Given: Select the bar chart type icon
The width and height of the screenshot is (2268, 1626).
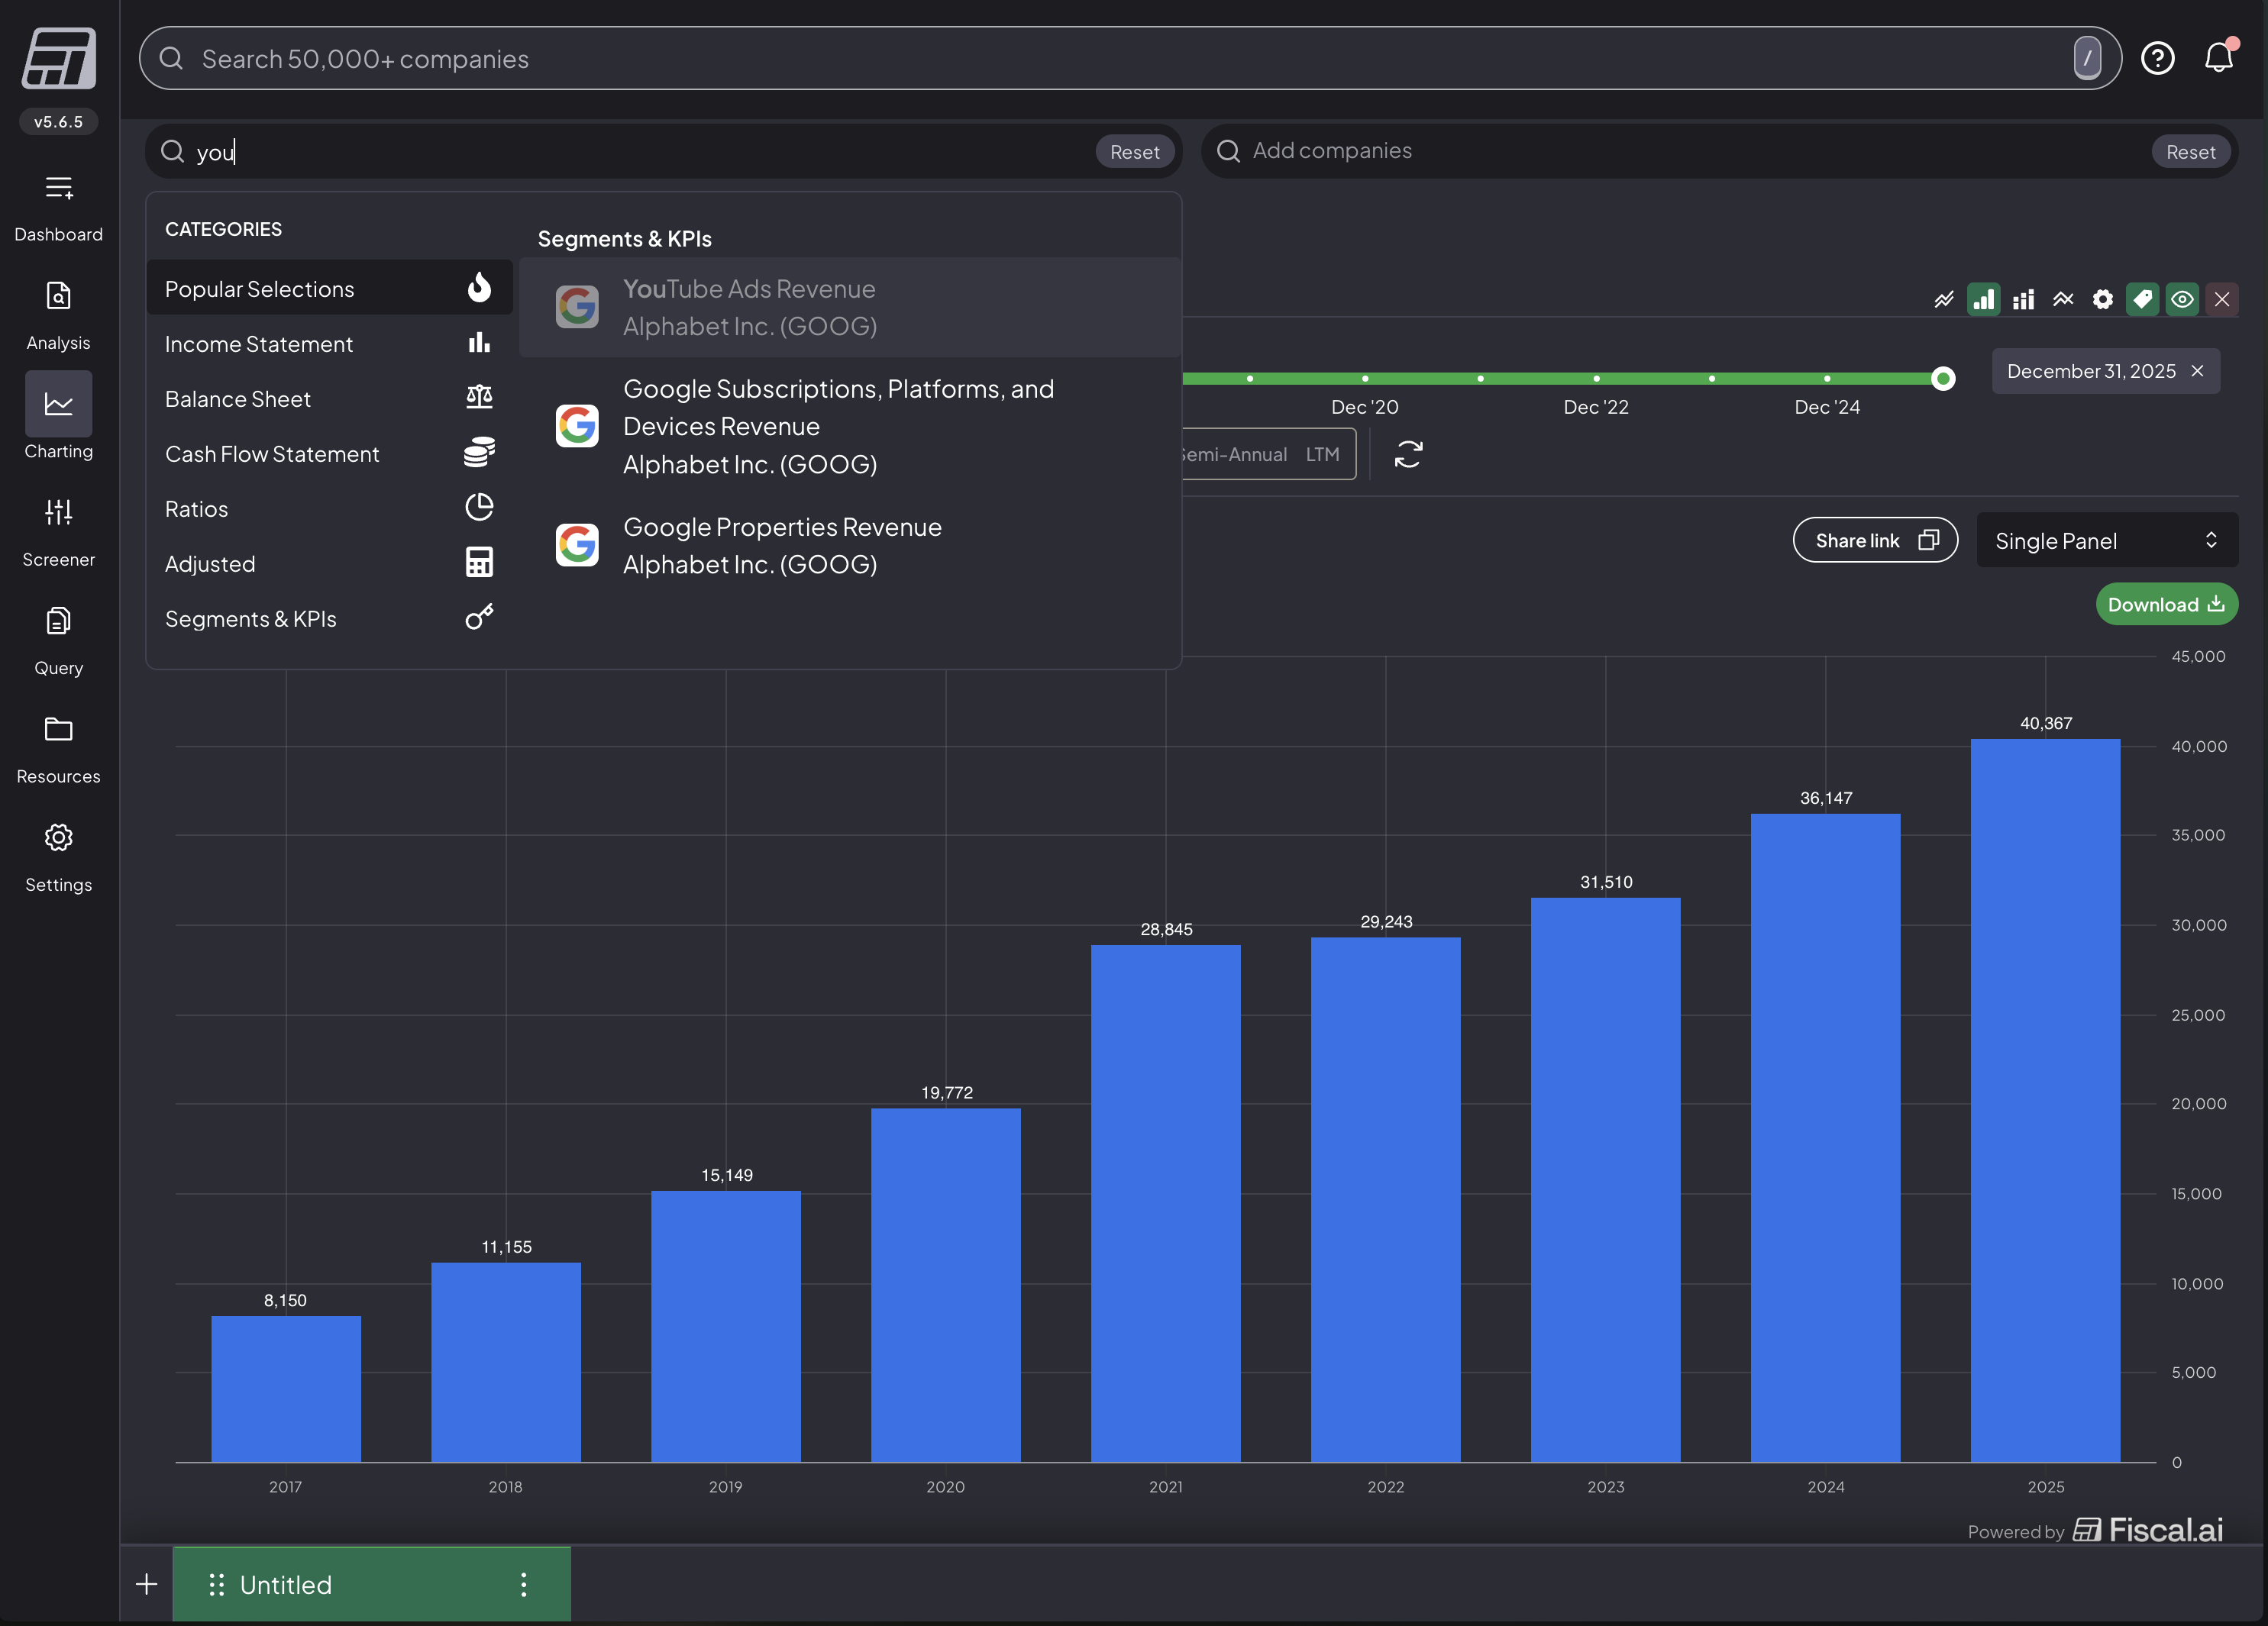Looking at the screenshot, I should point(1983,298).
